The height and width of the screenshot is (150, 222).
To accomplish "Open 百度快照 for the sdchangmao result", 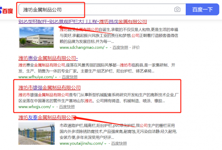I will (x=120, y=48).
